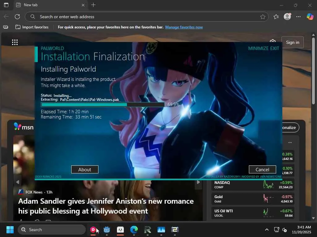Go to previous news slide arrow
317x237 pixels.
click(x=18, y=182)
